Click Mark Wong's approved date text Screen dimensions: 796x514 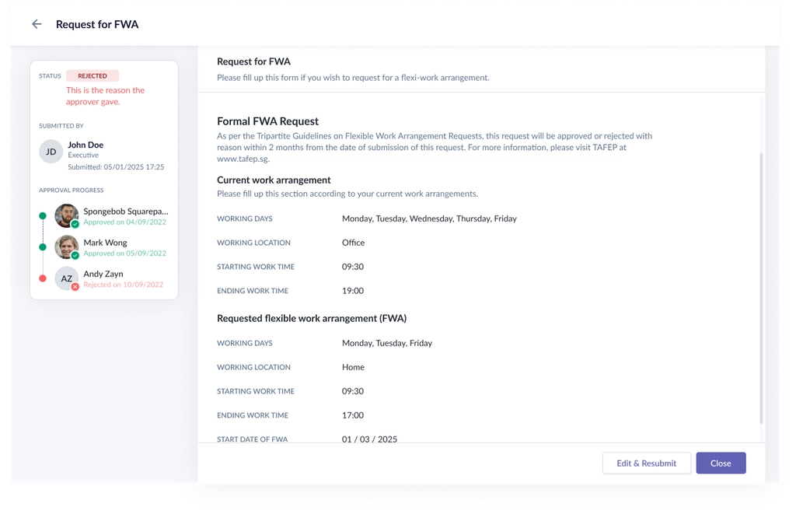click(x=125, y=254)
